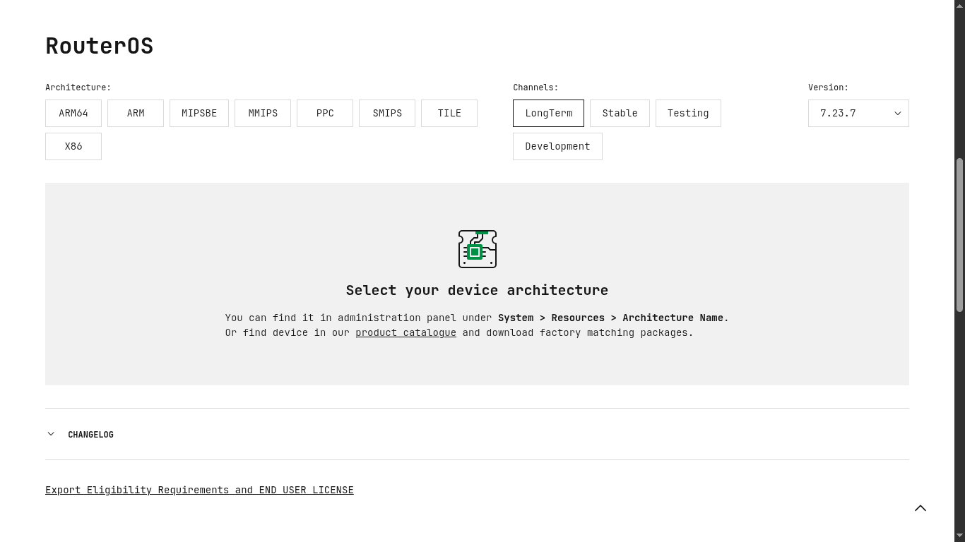Click the device architecture chip icon
The width and height of the screenshot is (965, 542).
tap(478, 249)
